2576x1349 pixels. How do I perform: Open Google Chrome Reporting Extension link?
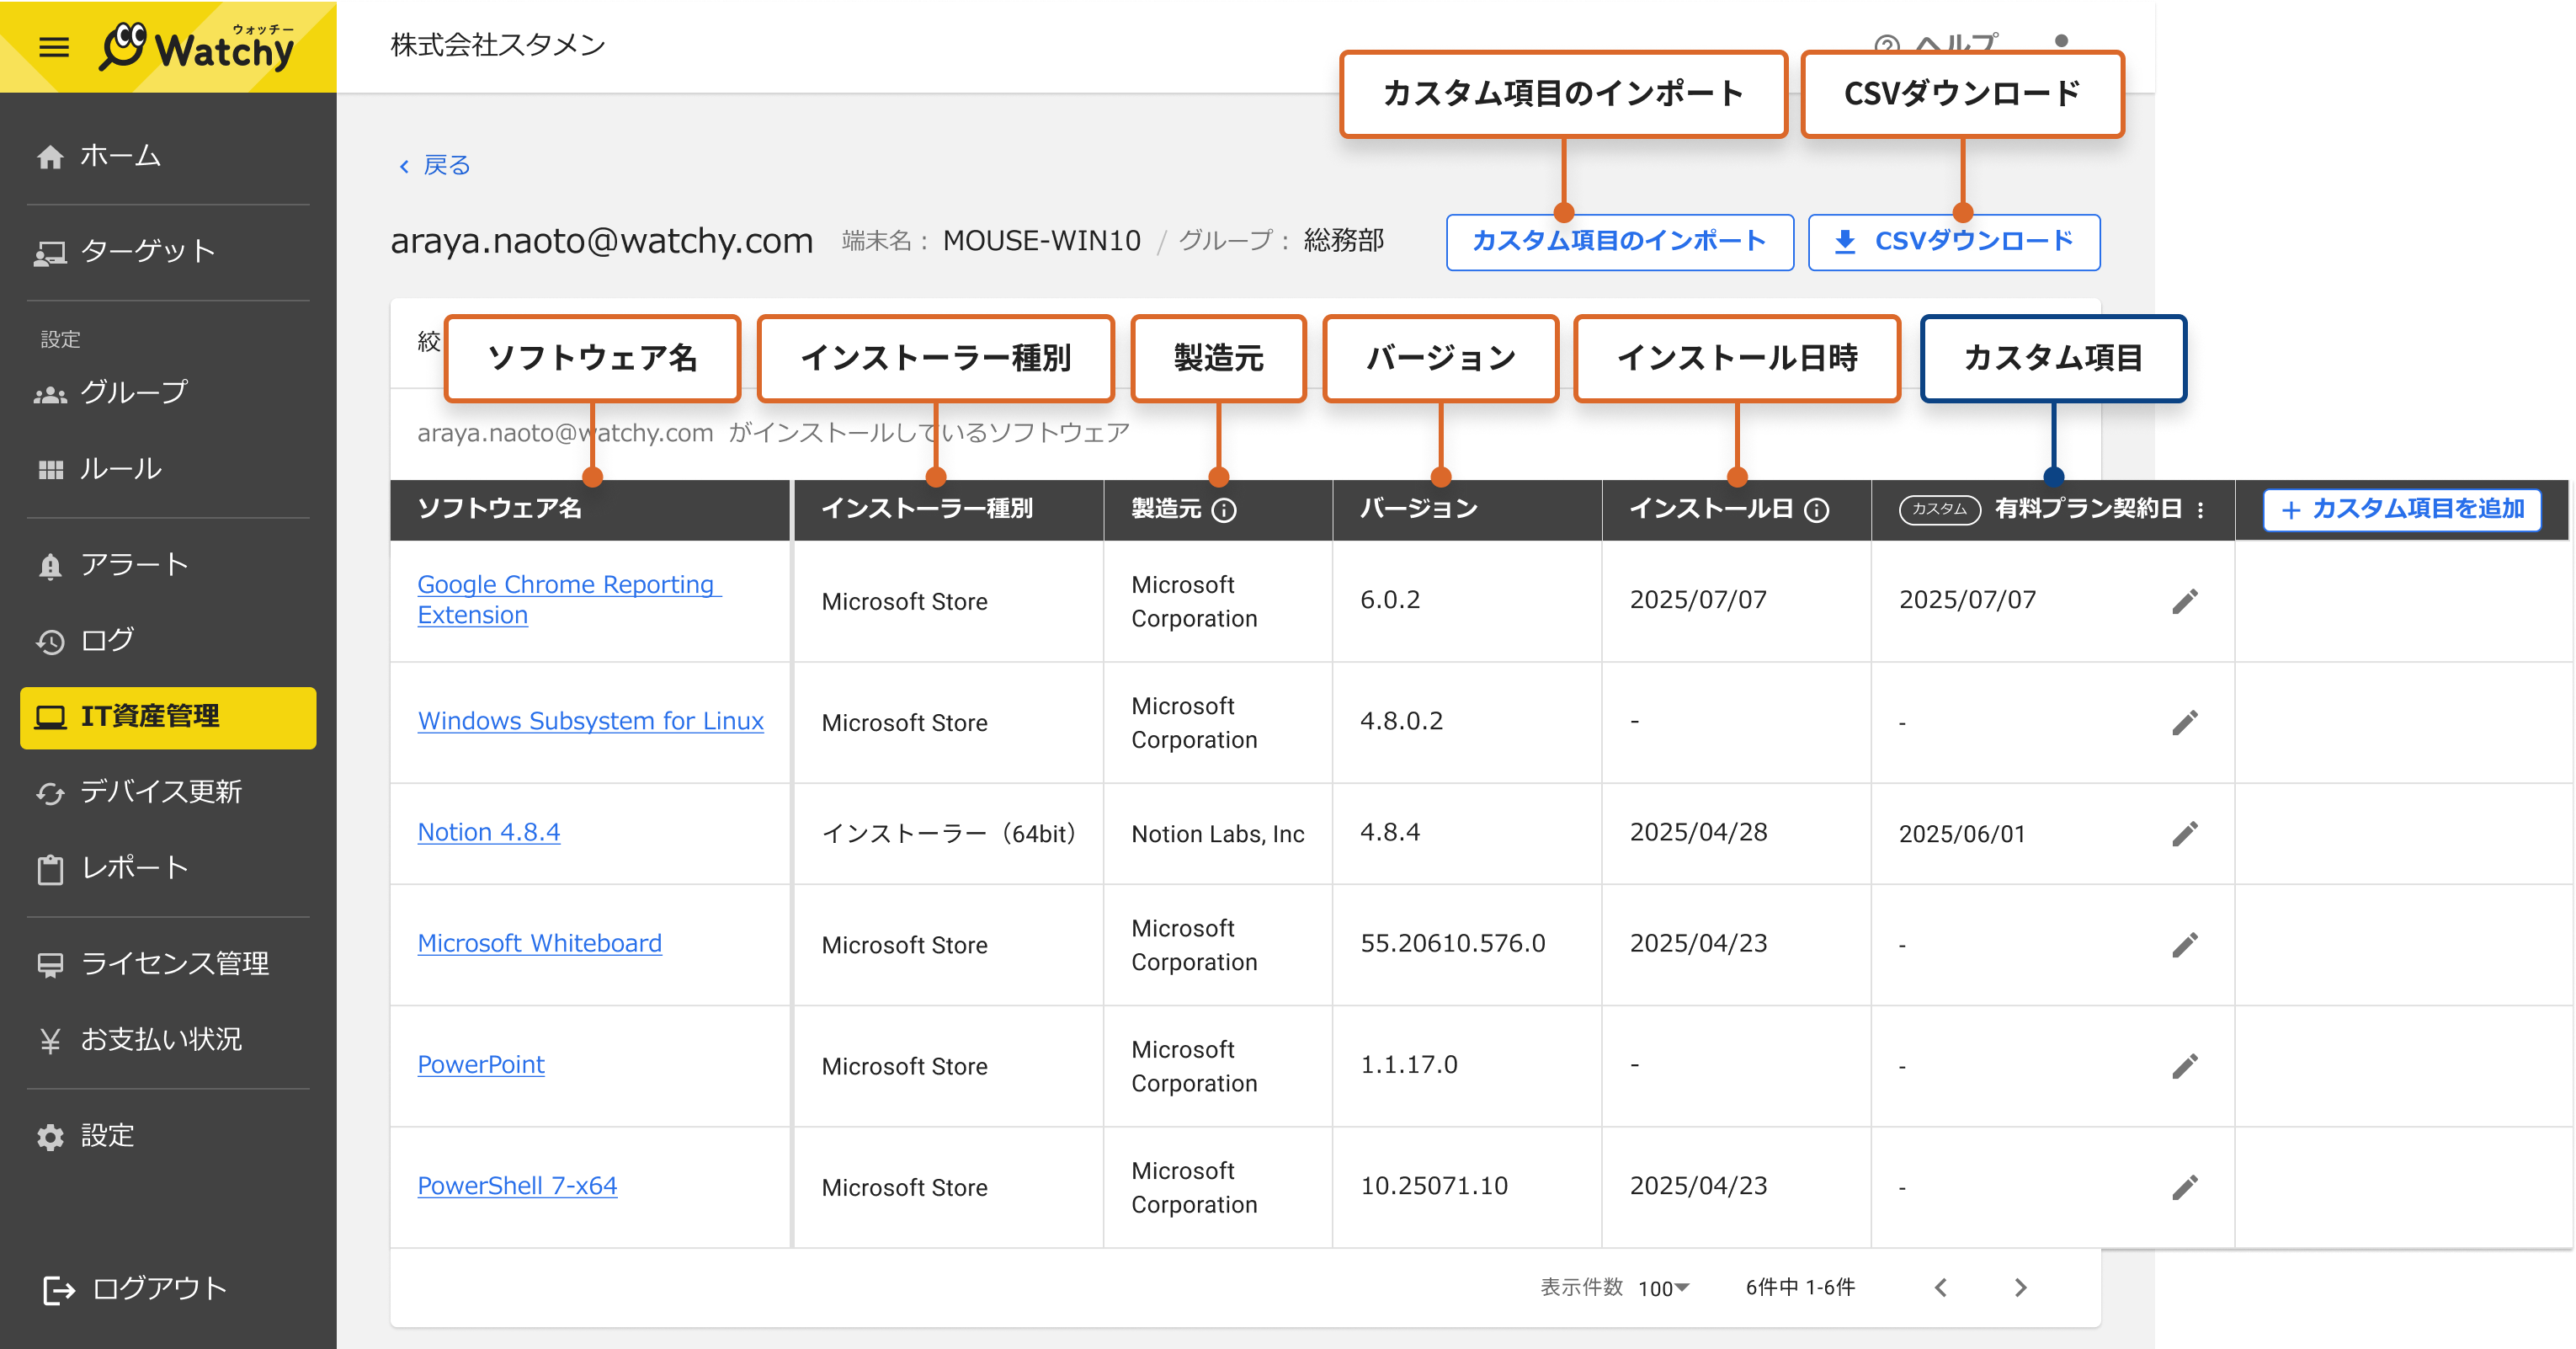click(x=567, y=600)
